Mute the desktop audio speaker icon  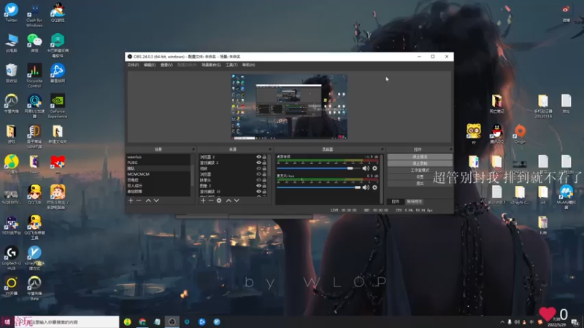click(x=366, y=168)
